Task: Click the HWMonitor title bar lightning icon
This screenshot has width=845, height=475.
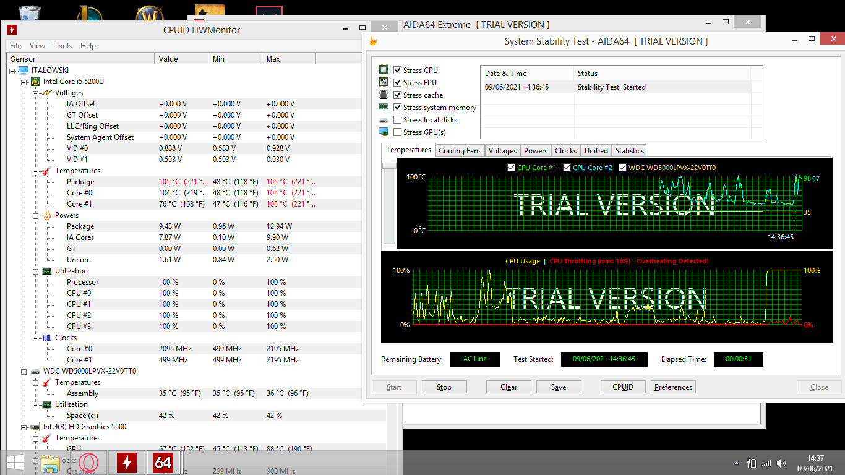Action: (11, 30)
